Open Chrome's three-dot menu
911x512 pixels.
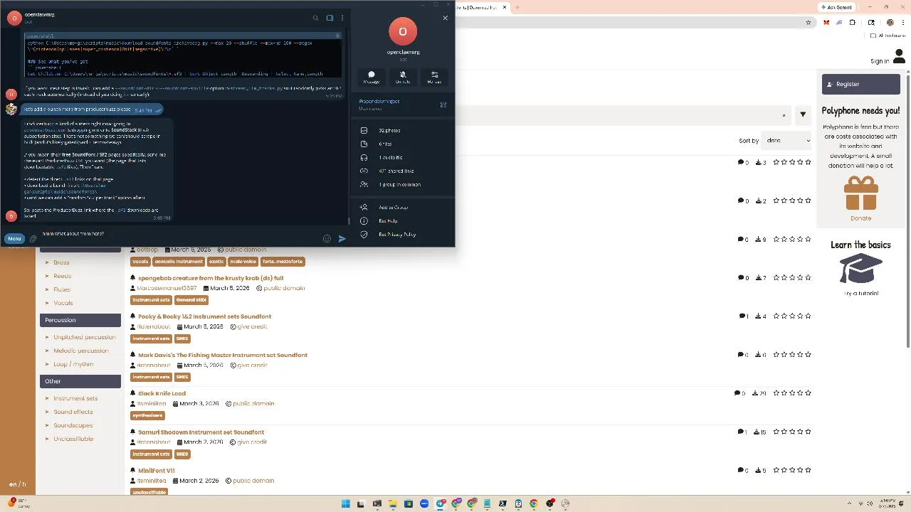tap(902, 22)
